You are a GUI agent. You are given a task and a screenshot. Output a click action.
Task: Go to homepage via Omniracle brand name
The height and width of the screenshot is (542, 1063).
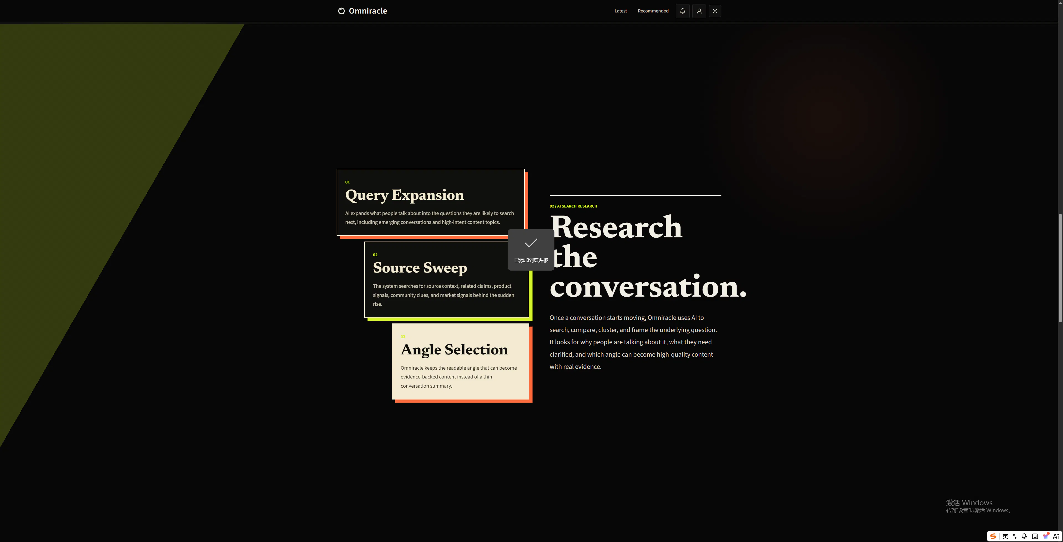[368, 11]
